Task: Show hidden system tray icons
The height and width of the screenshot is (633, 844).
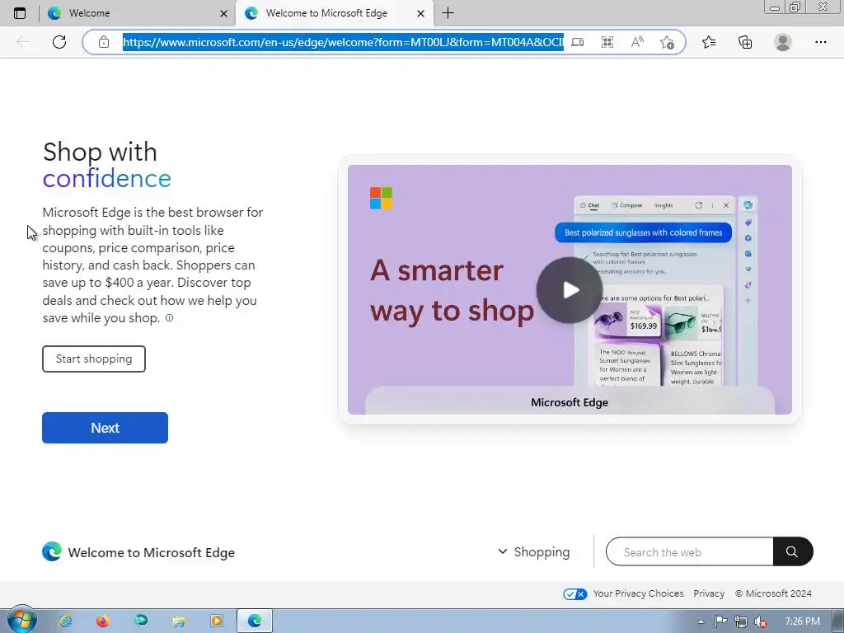Action: 701,621
